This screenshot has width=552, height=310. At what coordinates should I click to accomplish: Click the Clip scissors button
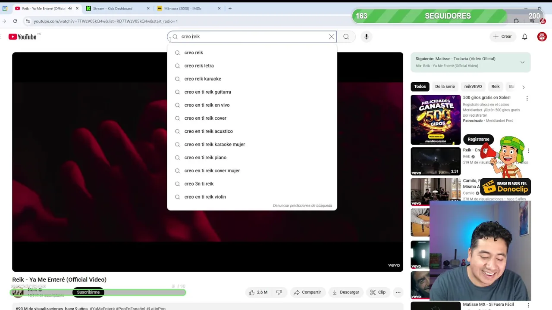click(x=378, y=292)
